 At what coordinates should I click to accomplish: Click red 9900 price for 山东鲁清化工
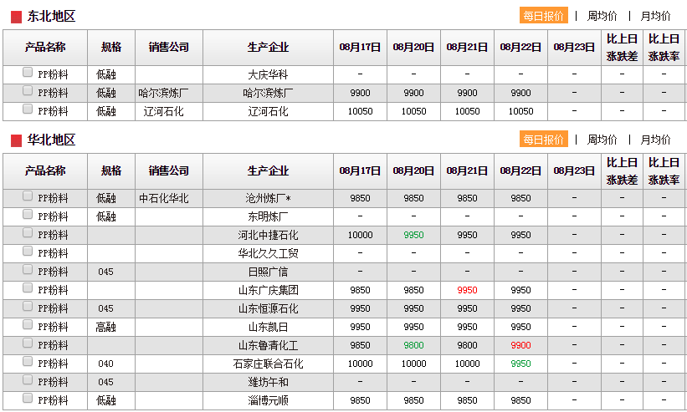click(x=520, y=345)
